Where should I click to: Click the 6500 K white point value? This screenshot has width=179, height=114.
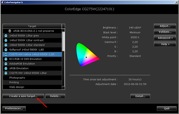coord(135,37)
